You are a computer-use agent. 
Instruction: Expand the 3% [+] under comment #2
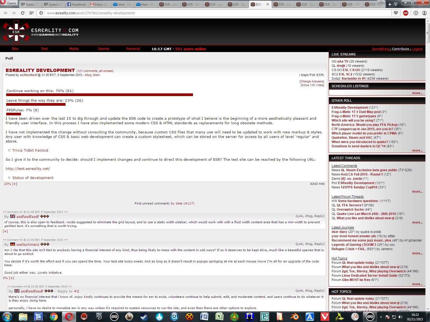[8, 278]
